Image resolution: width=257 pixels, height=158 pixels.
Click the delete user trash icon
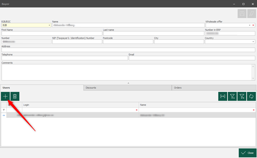[15, 96]
